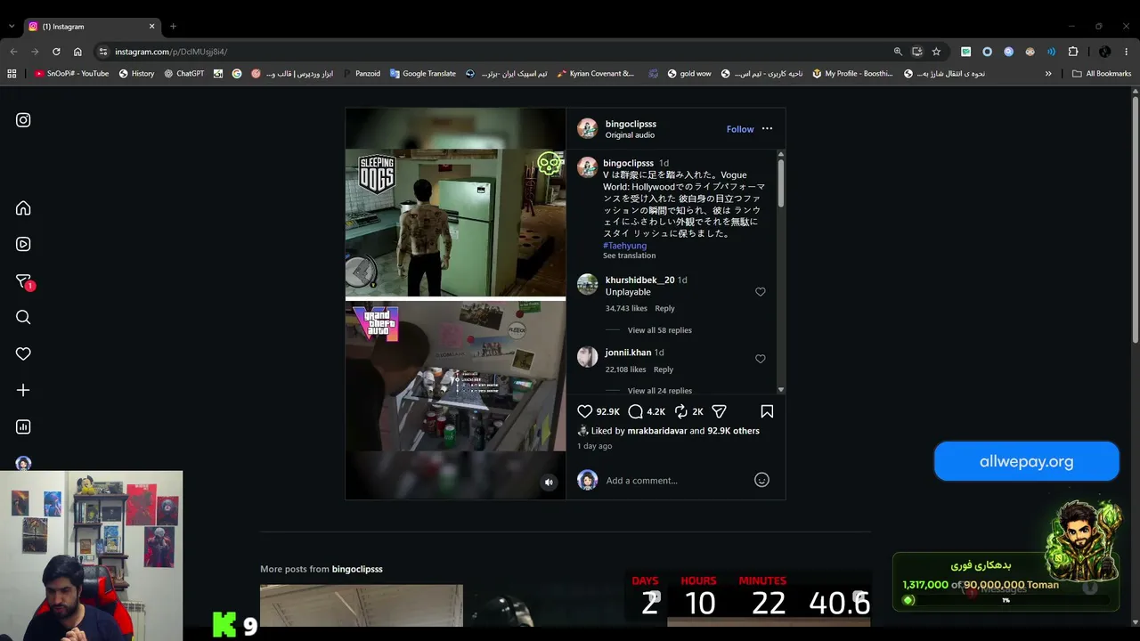Reload the Instagram page
The height and width of the screenshot is (641, 1140).
(56, 52)
